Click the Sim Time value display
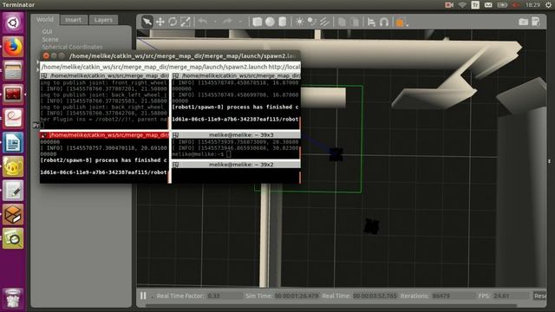 pos(297,296)
